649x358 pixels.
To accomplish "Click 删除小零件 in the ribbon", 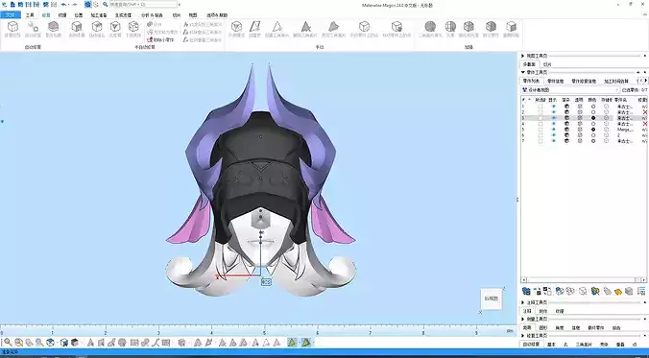I will [x=160, y=39].
